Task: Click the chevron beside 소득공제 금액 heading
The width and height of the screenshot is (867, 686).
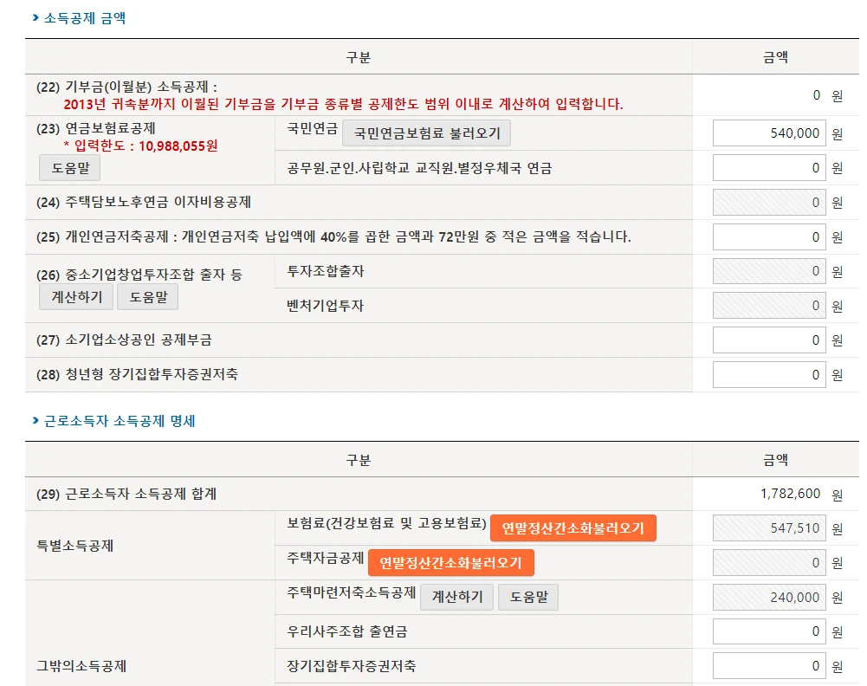Action: (35, 17)
